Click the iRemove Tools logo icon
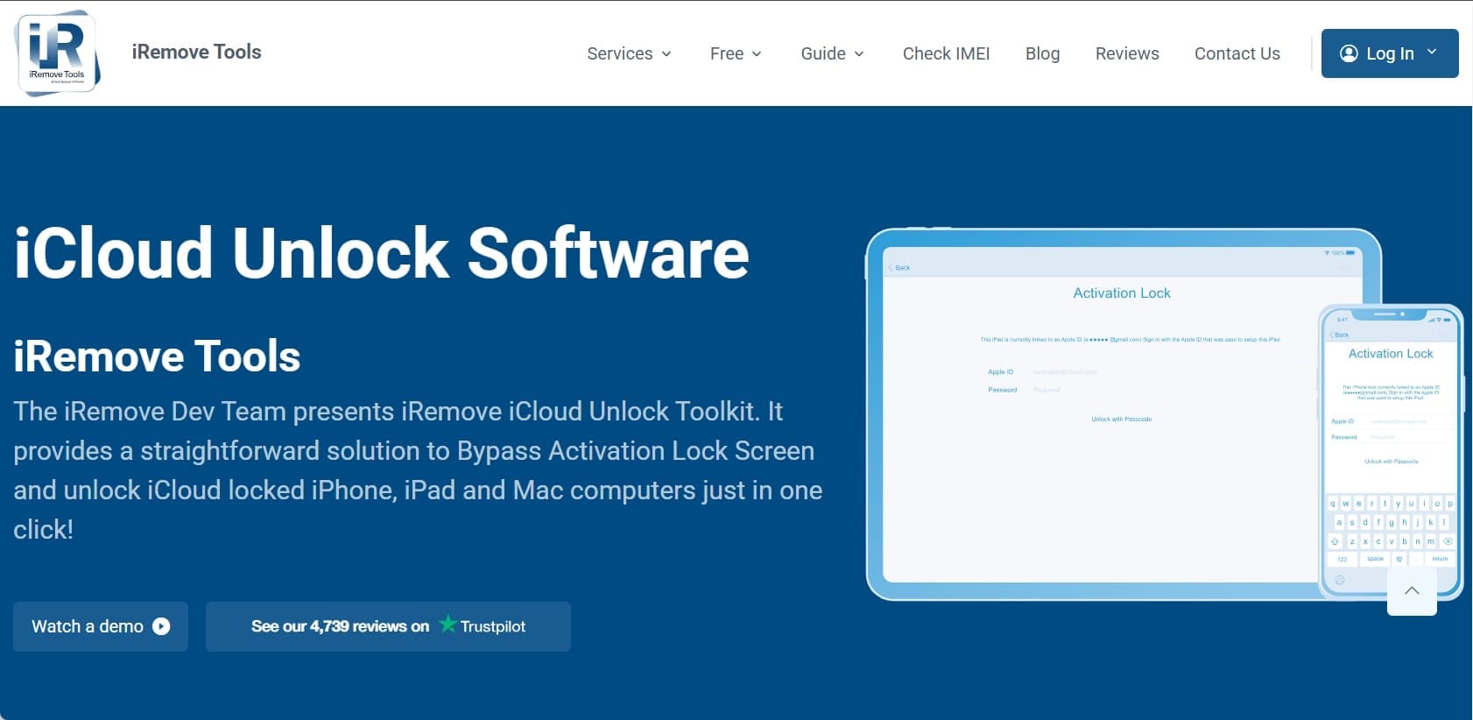This screenshot has width=1473, height=720. click(57, 53)
